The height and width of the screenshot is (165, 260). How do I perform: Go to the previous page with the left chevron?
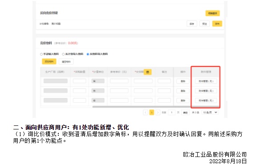[x=146, y=113]
